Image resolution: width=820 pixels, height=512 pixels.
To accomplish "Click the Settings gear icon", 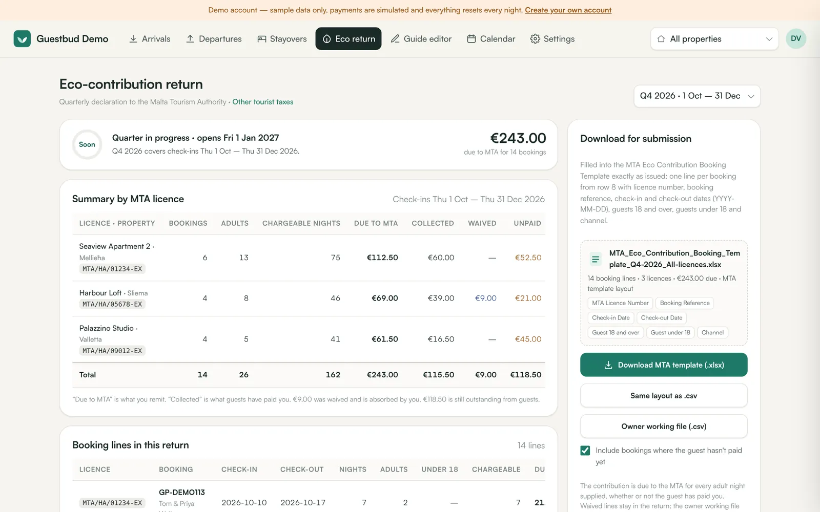I will [x=535, y=39].
